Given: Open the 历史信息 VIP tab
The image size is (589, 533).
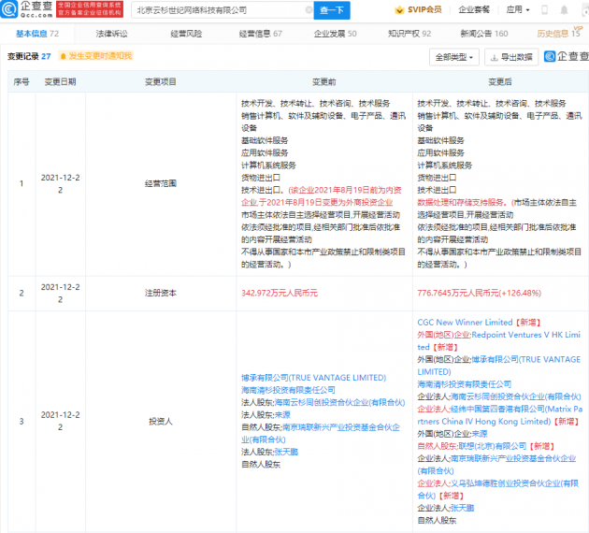Looking at the screenshot, I should tap(558, 33).
